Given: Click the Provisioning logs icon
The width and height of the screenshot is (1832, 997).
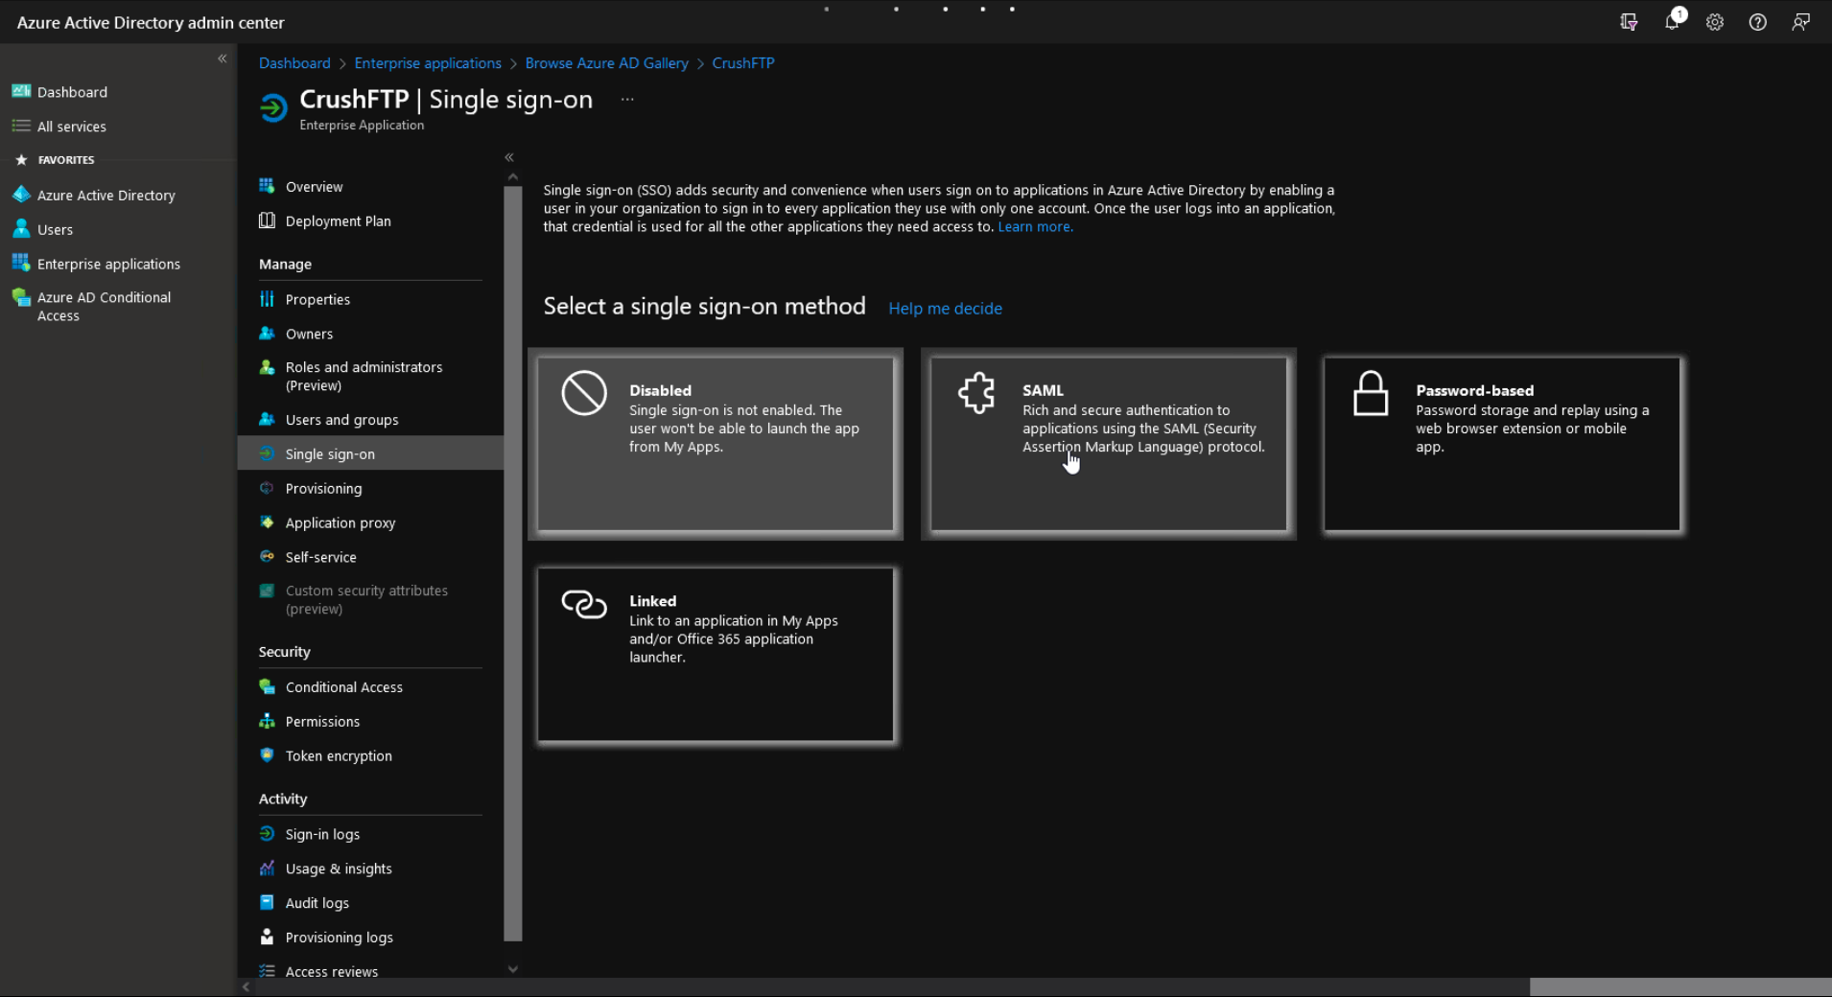Looking at the screenshot, I should pyautogui.click(x=267, y=937).
